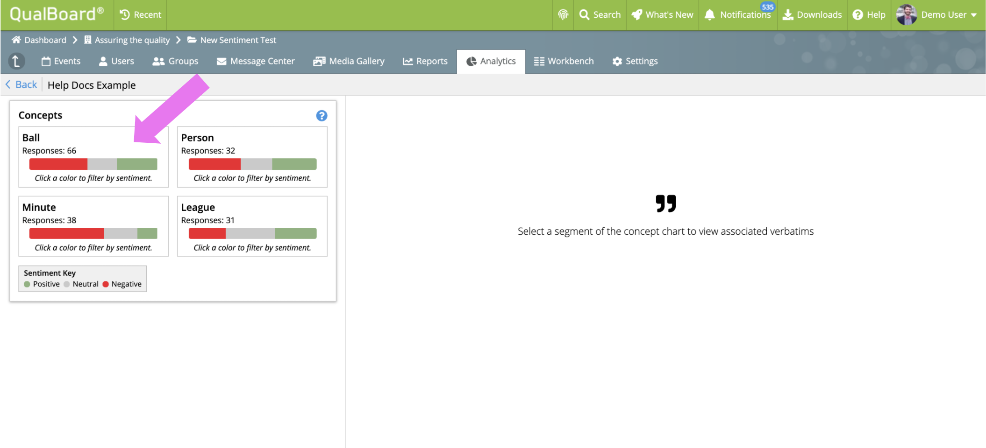Open the 'New Sentiment Test' breadcrumb
Screen dimensions: 986x448
(232, 40)
